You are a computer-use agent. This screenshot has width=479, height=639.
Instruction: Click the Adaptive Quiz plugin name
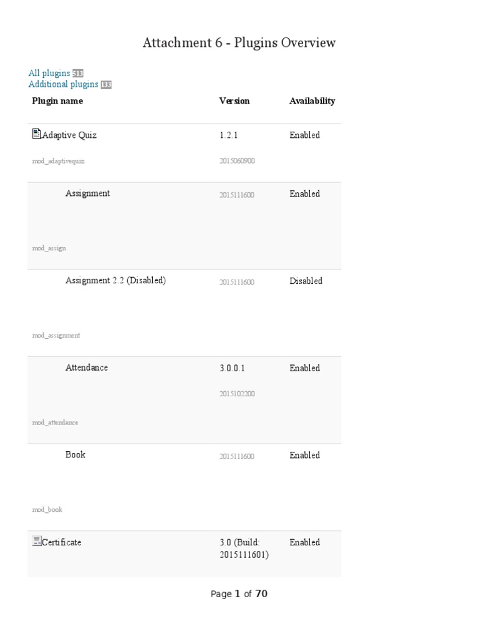(x=69, y=135)
